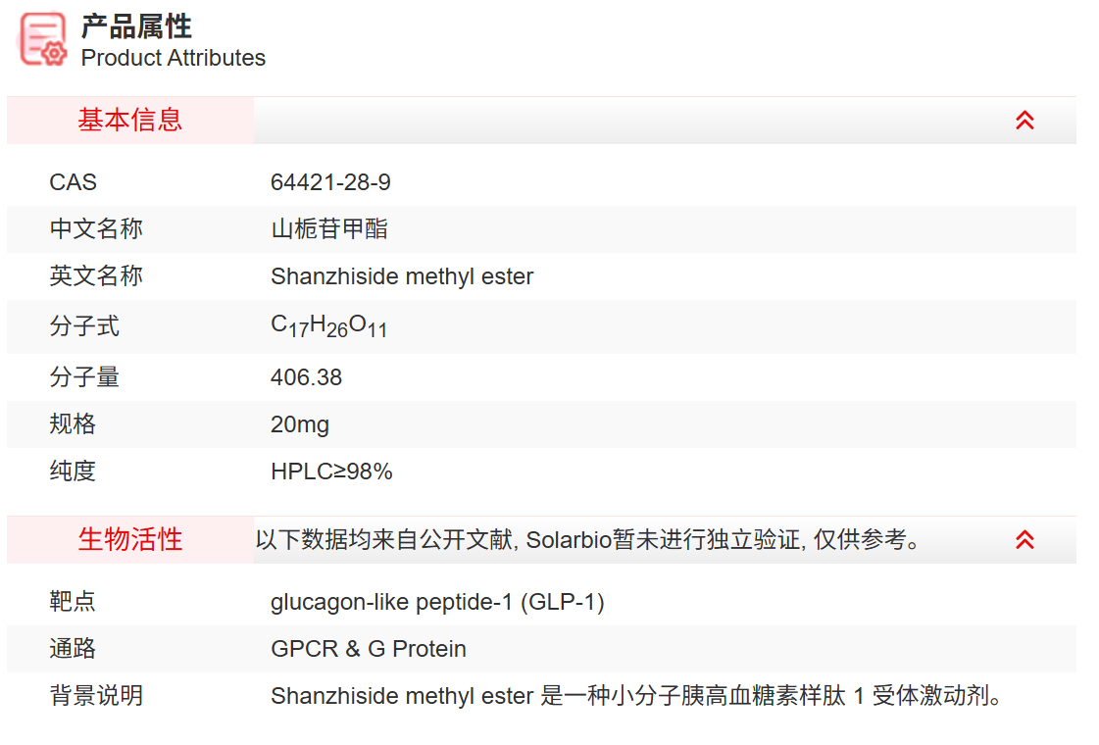
Task: Click the Product Attributes English subtitle
Action: click(174, 58)
